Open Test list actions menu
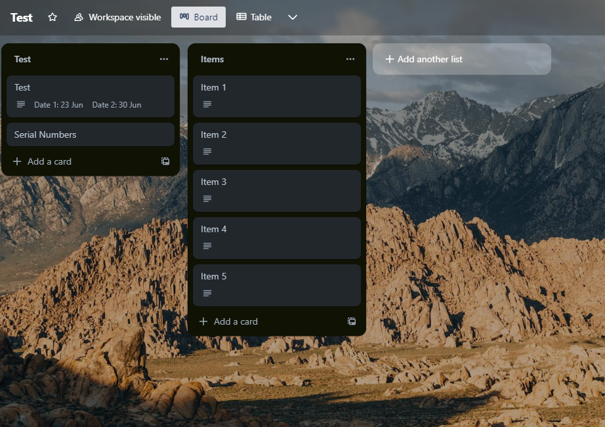This screenshot has height=427, width=605. (164, 59)
